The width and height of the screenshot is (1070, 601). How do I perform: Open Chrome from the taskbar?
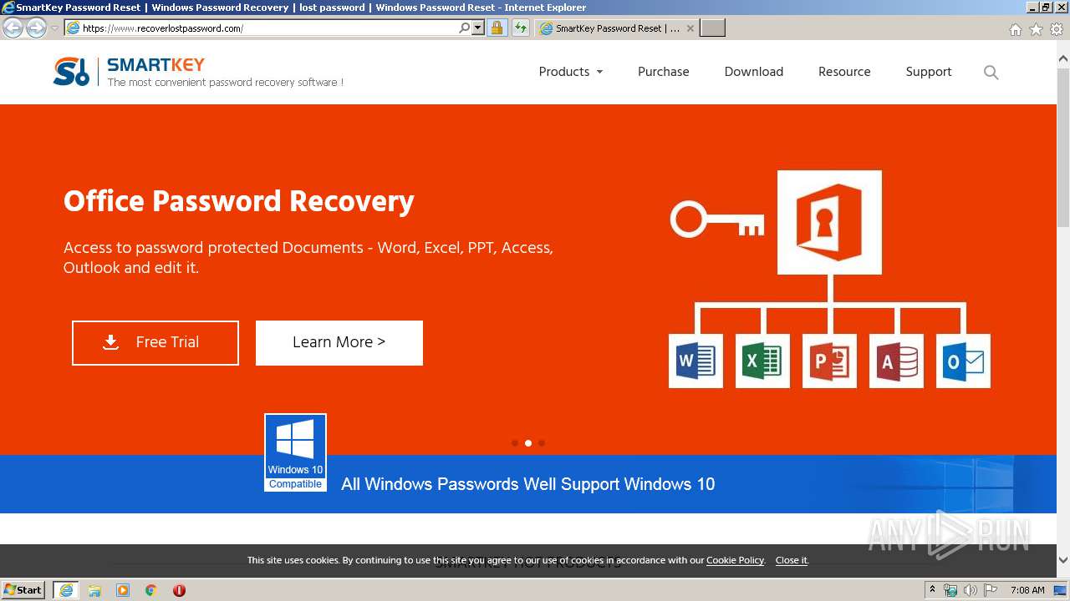click(x=151, y=590)
